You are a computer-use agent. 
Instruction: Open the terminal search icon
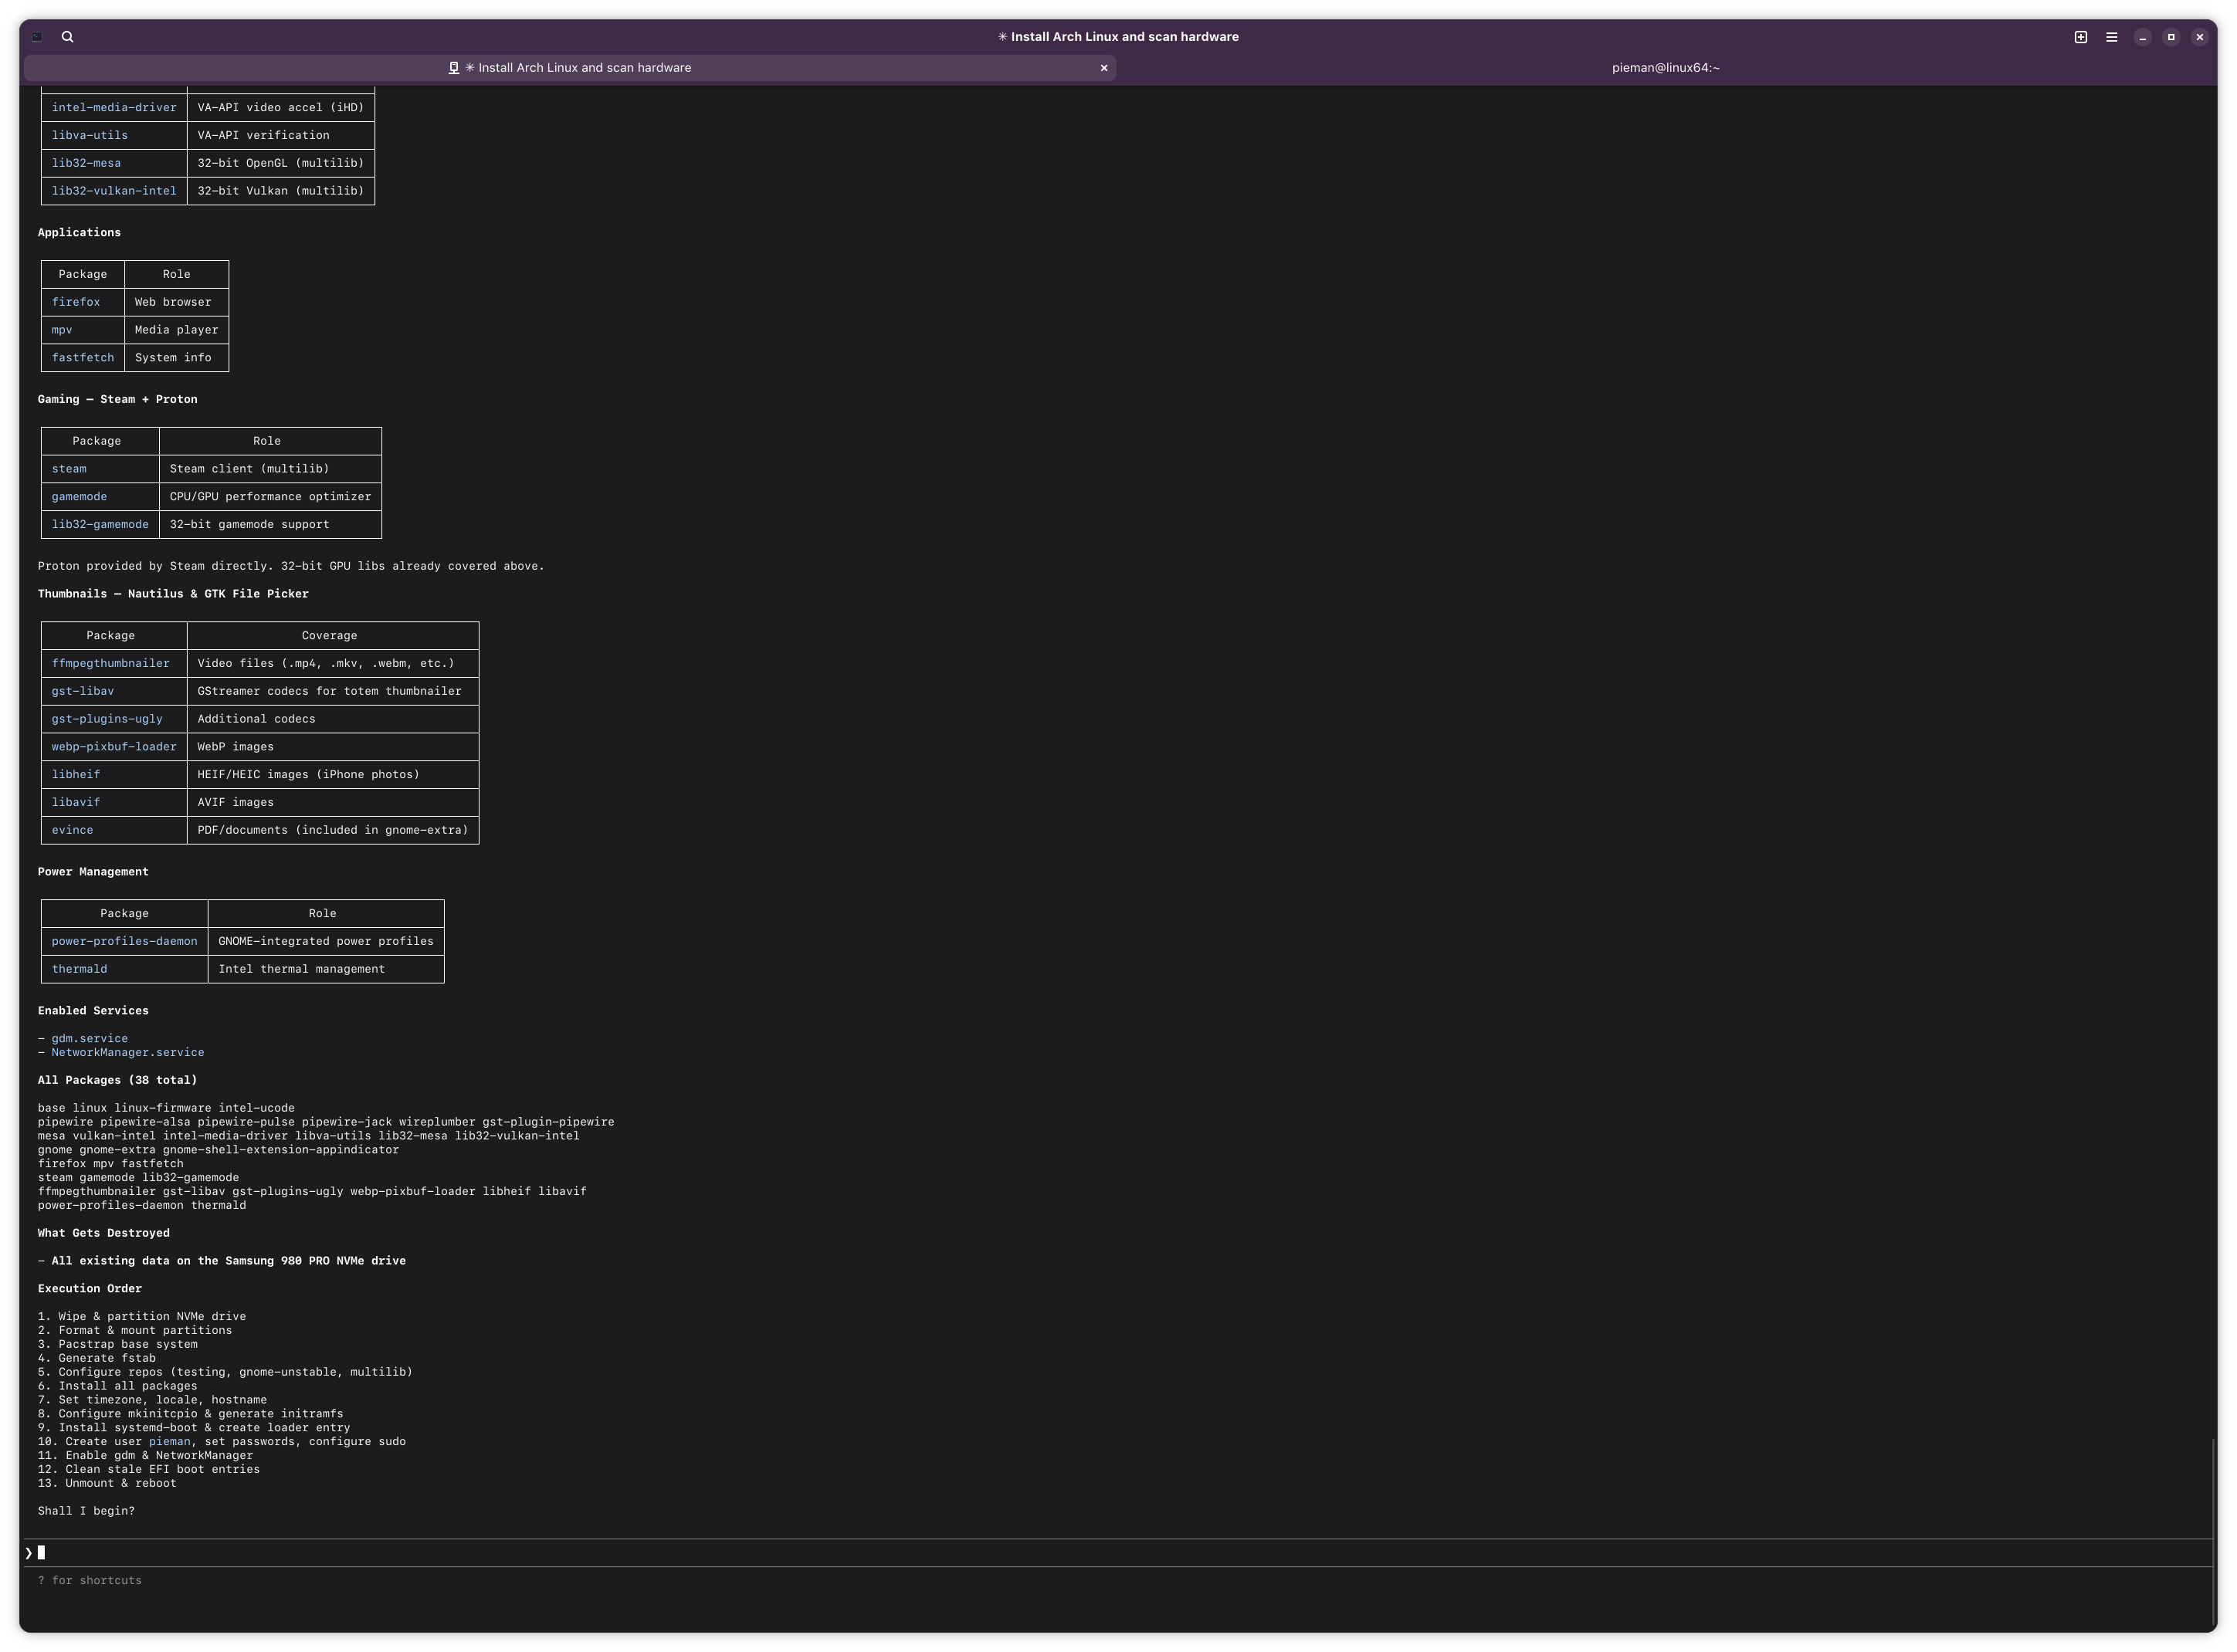click(67, 37)
